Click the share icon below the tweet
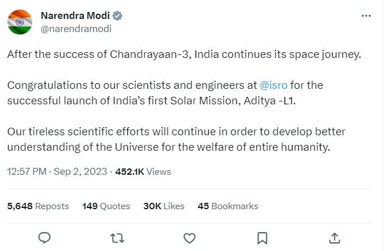The width and height of the screenshot is (386, 251). coord(334,237)
